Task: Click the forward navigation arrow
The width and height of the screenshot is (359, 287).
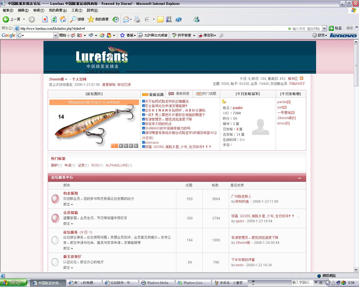Action: point(32,19)
